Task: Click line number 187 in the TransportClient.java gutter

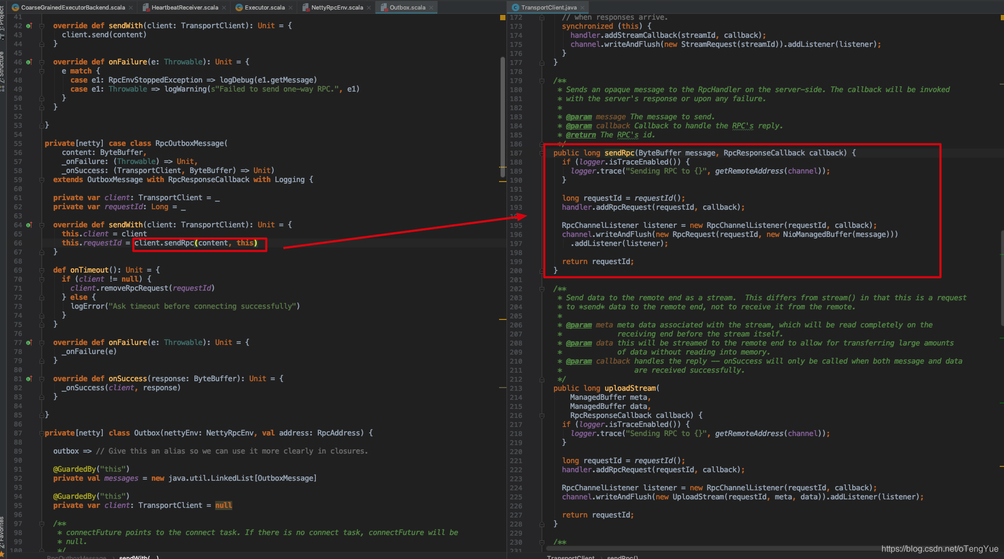Action: 516,153
